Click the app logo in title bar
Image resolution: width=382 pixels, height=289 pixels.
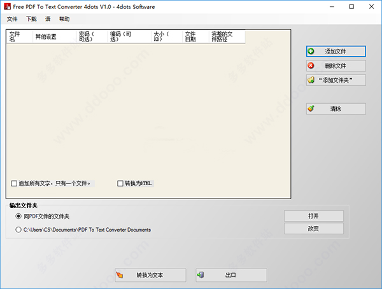coord(7,6)
